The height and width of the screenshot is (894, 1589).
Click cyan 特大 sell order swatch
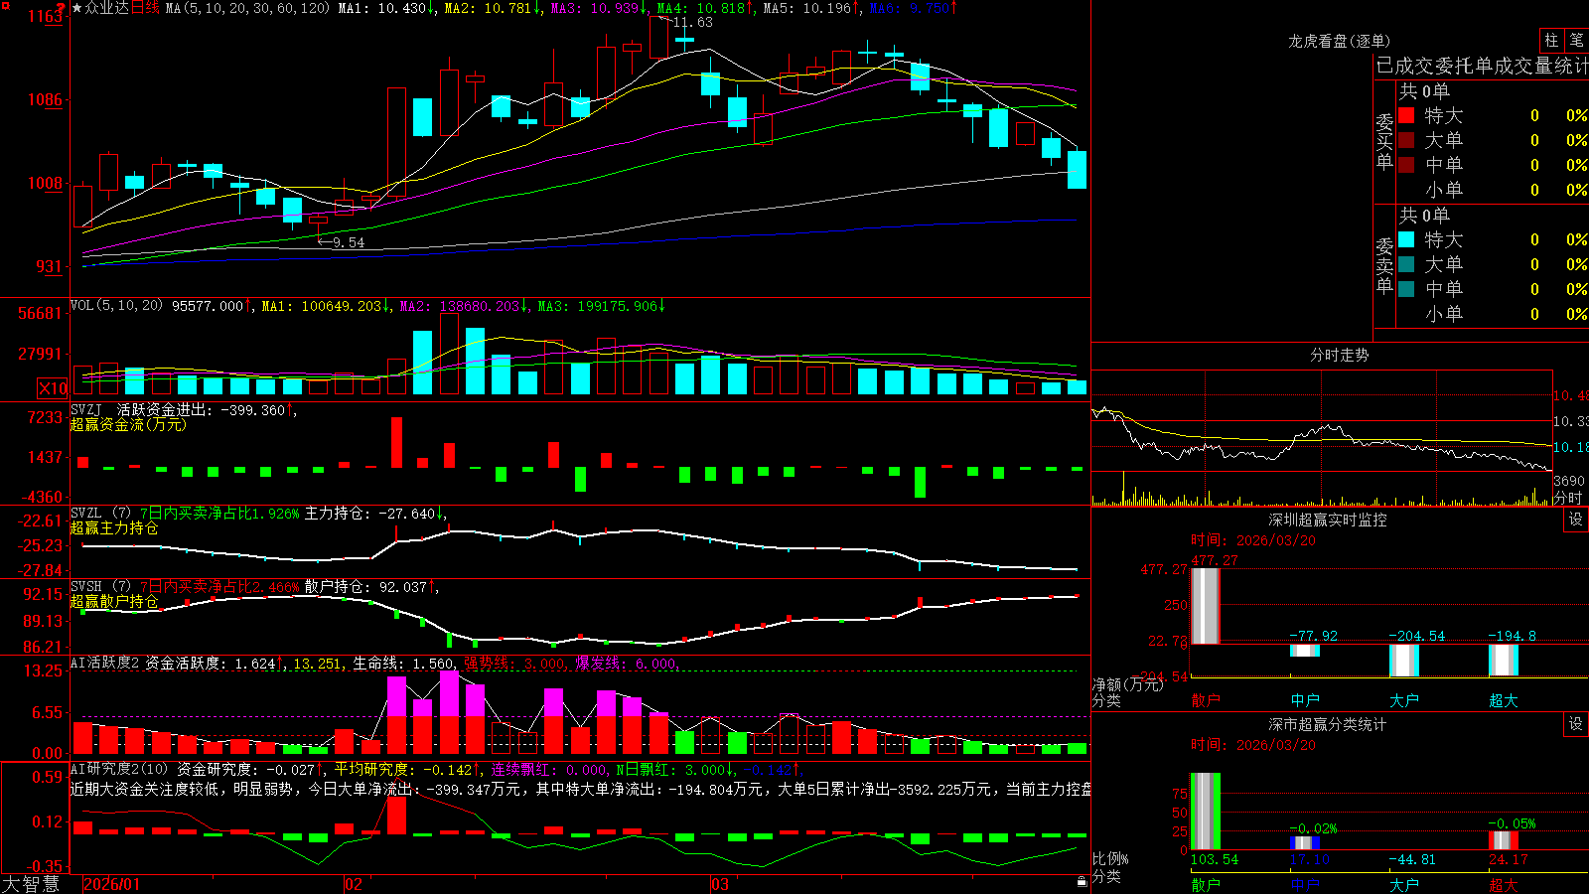pyautogui.click(x=1406, y=239)
